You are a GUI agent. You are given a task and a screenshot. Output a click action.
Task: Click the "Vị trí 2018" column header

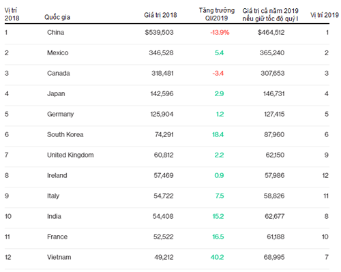click(x=12, y=14)
